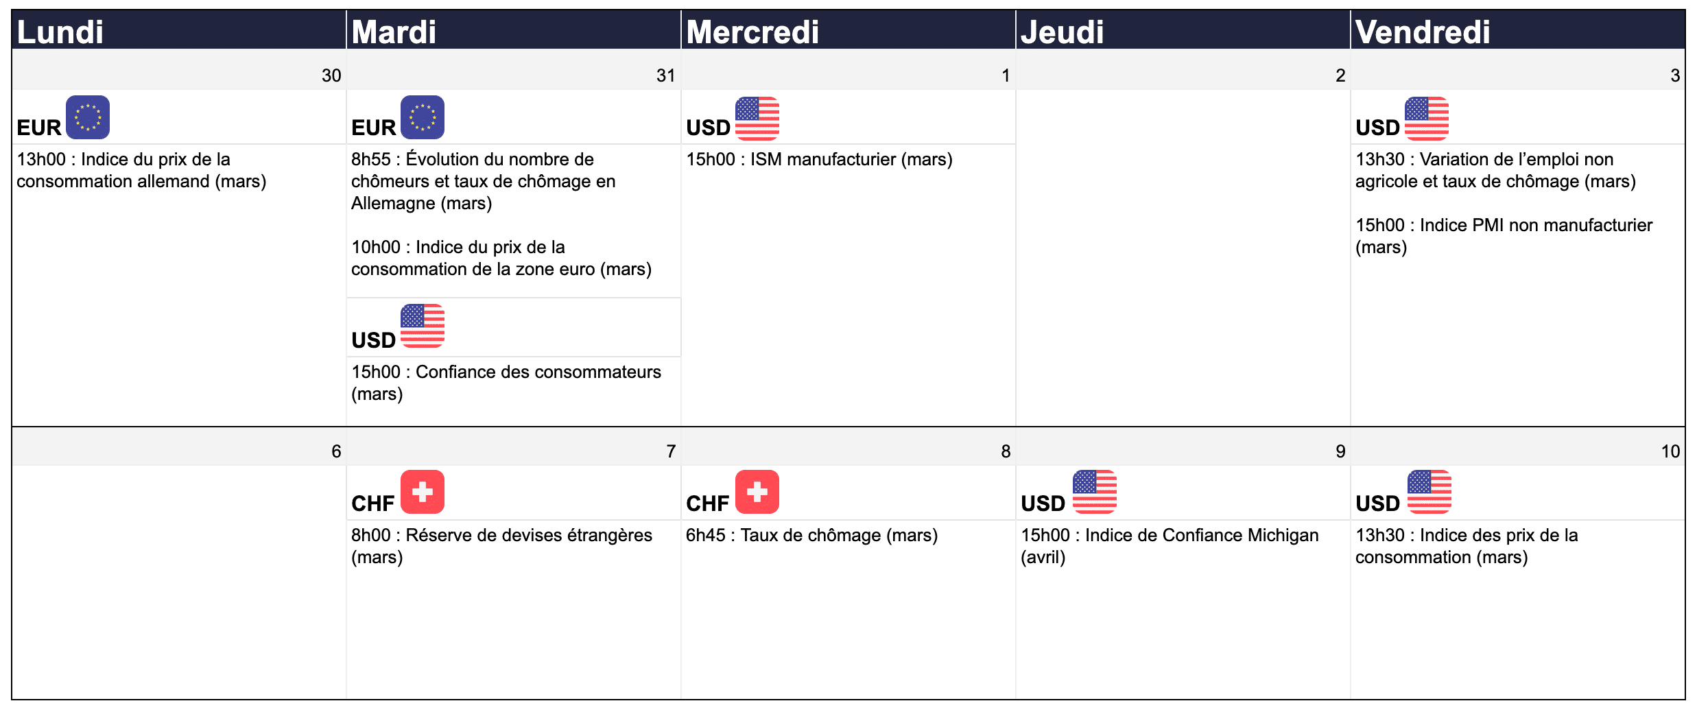Image resolution: width=1697 pixels, height=712 pixels.
Task: Select date number 6 under Lundi
Action: point(336,451)
